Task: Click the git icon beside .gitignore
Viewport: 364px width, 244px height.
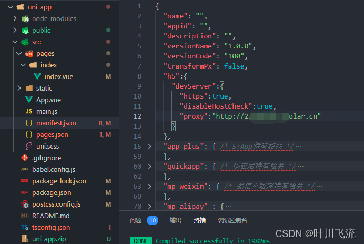Action: tap(25, 158)
